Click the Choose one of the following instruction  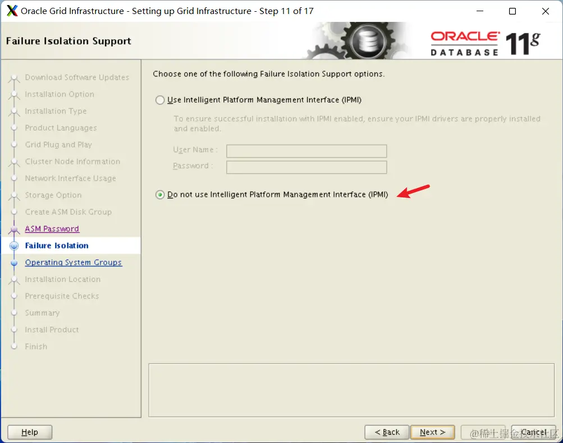point(268,74)
